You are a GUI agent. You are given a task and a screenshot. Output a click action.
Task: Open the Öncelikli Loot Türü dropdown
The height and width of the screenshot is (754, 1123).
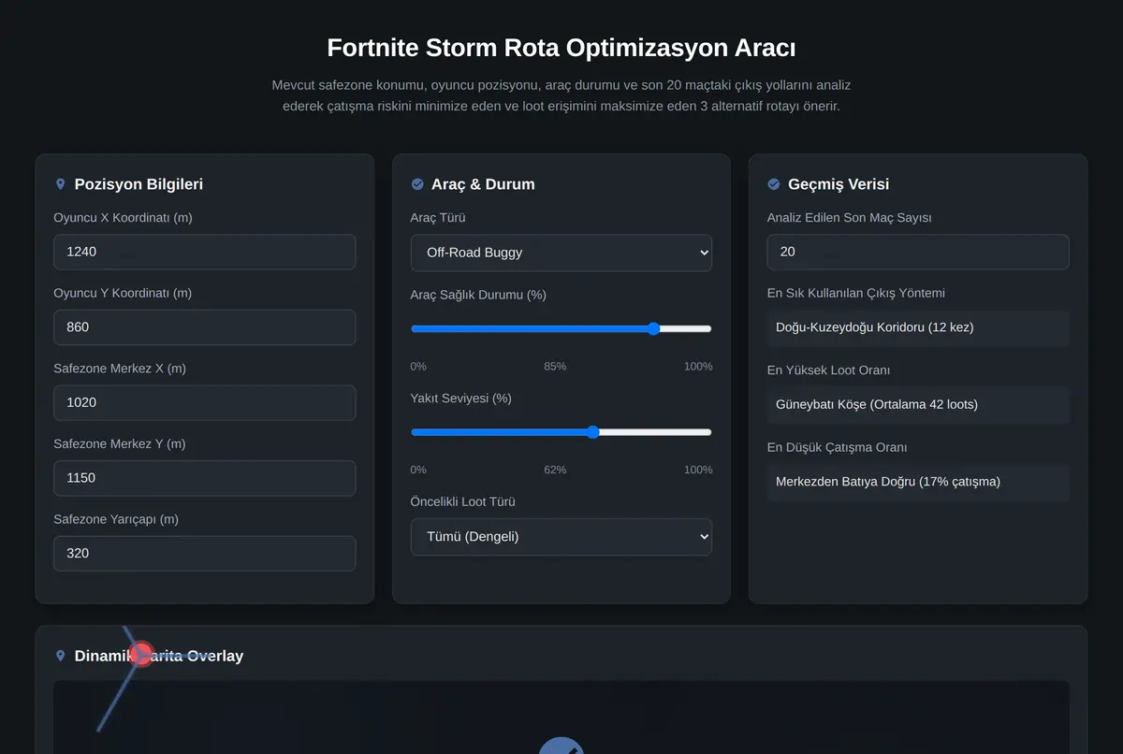(x=561, y=537)
